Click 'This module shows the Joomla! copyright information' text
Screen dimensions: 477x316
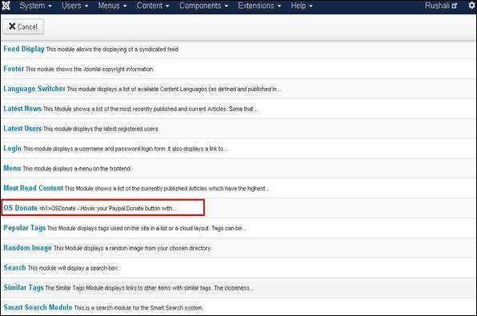pos(90,69)
